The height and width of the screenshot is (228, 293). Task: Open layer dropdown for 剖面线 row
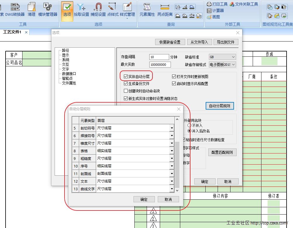coord(172,174)
